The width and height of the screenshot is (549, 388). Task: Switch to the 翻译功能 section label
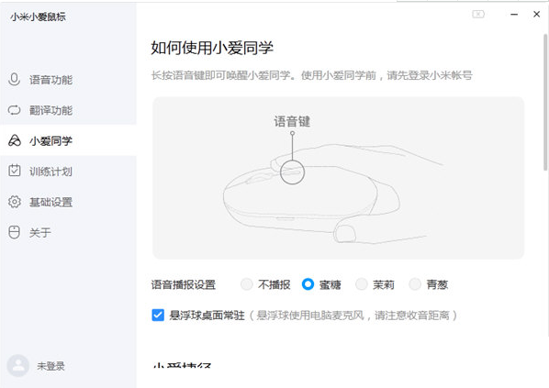pyautogui.click(x=50, y=111)
